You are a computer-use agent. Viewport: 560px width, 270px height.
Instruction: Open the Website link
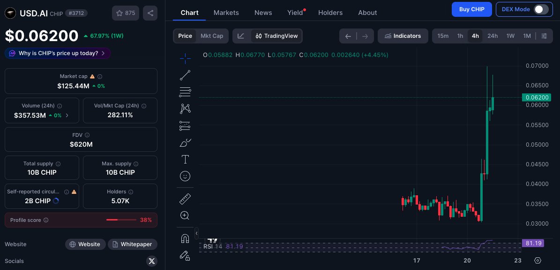tap(85, 244)
